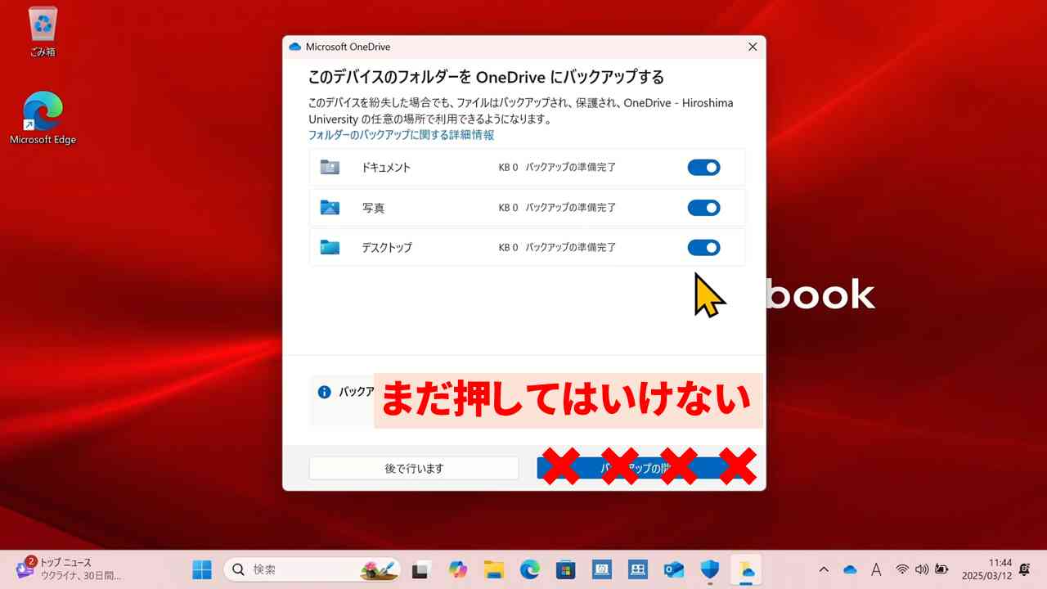Image resolution: width=1047 pixels, height=589 pixels.
Task: Toggle the デスクトップ backup switch off
Action: click(x=703, y=247)
